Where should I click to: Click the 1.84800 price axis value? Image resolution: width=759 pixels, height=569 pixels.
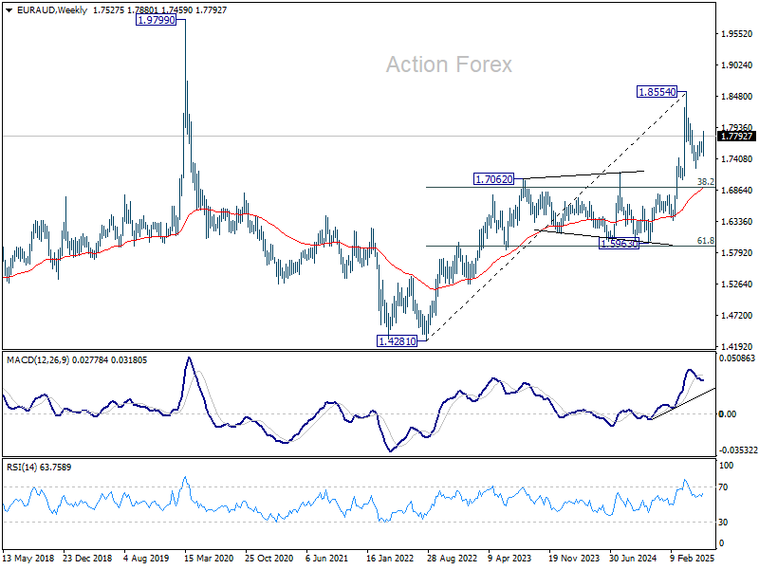(x=737, y=97)
